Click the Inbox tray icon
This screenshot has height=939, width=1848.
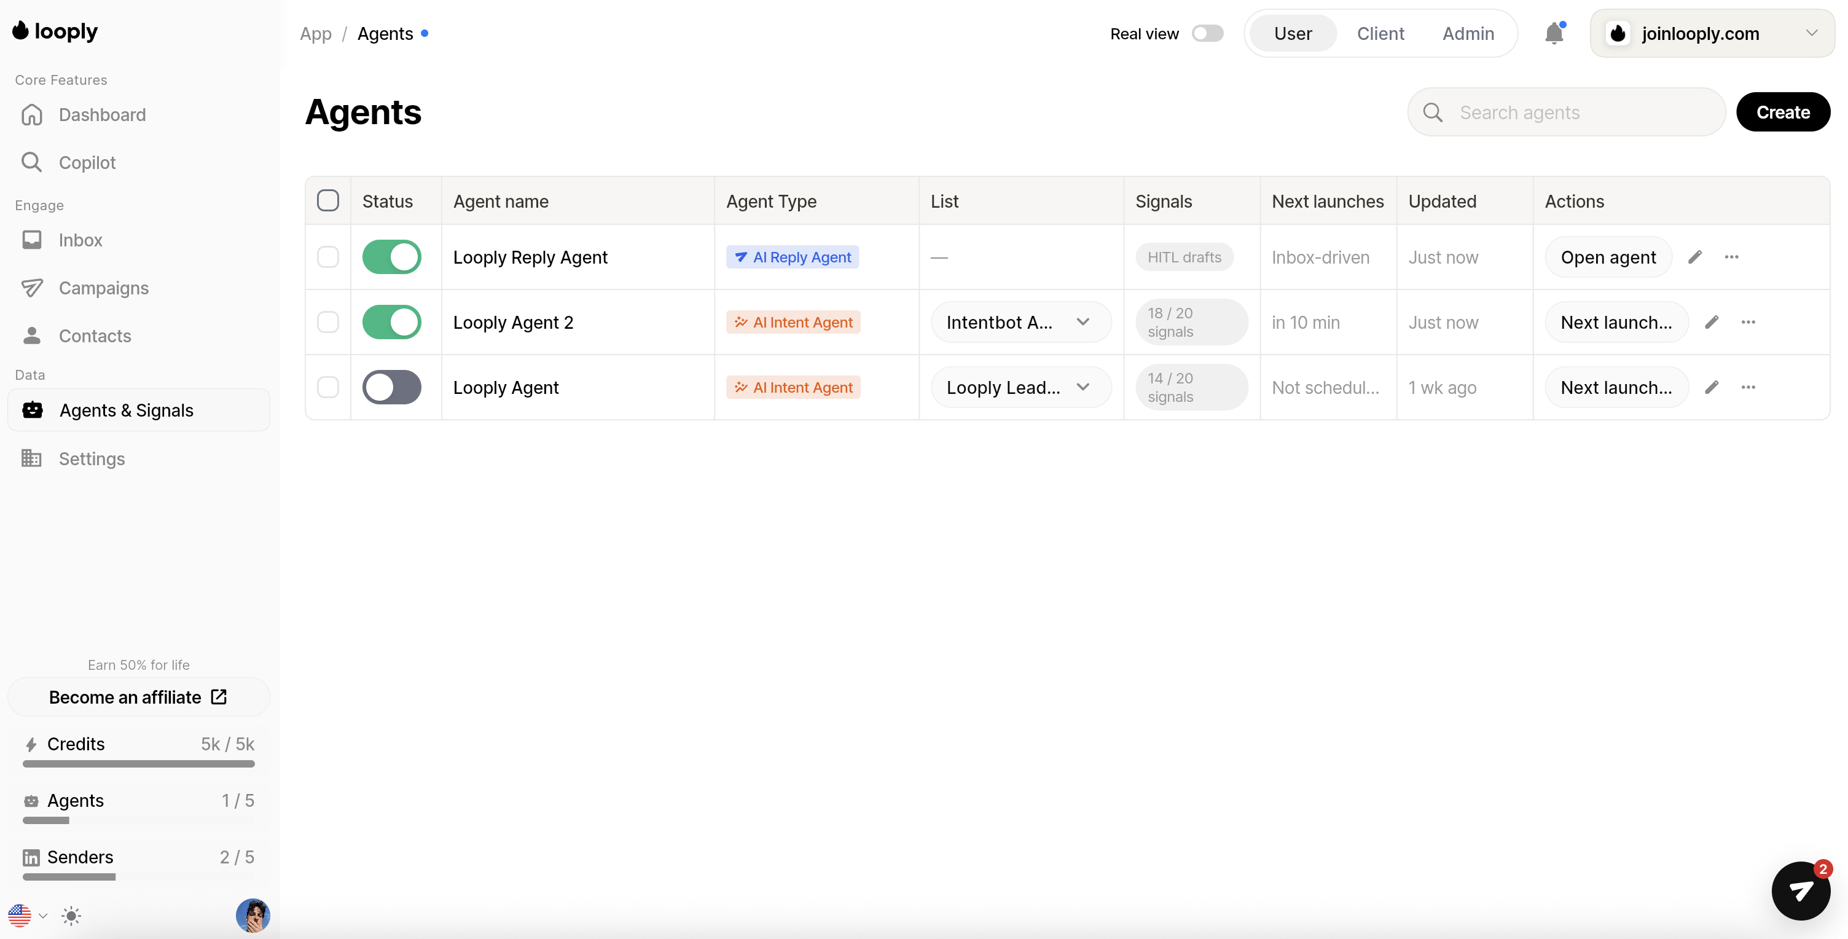(31, 240)
